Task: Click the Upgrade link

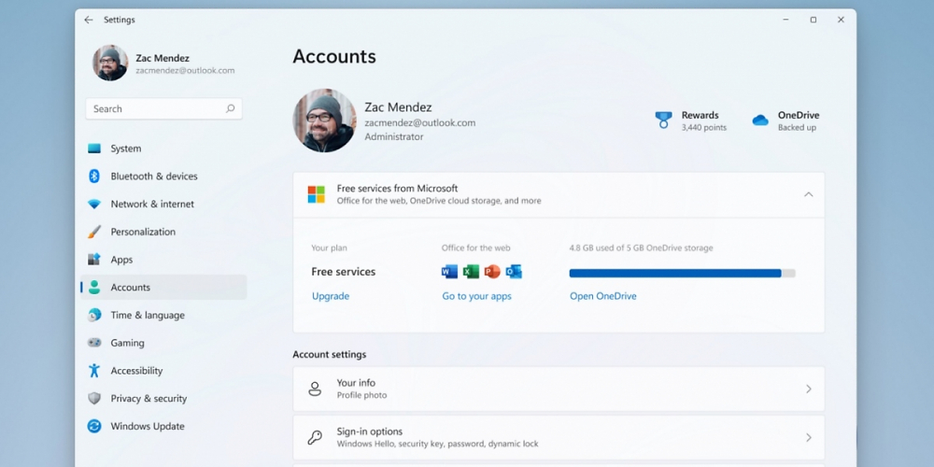Action: [331, 296]
